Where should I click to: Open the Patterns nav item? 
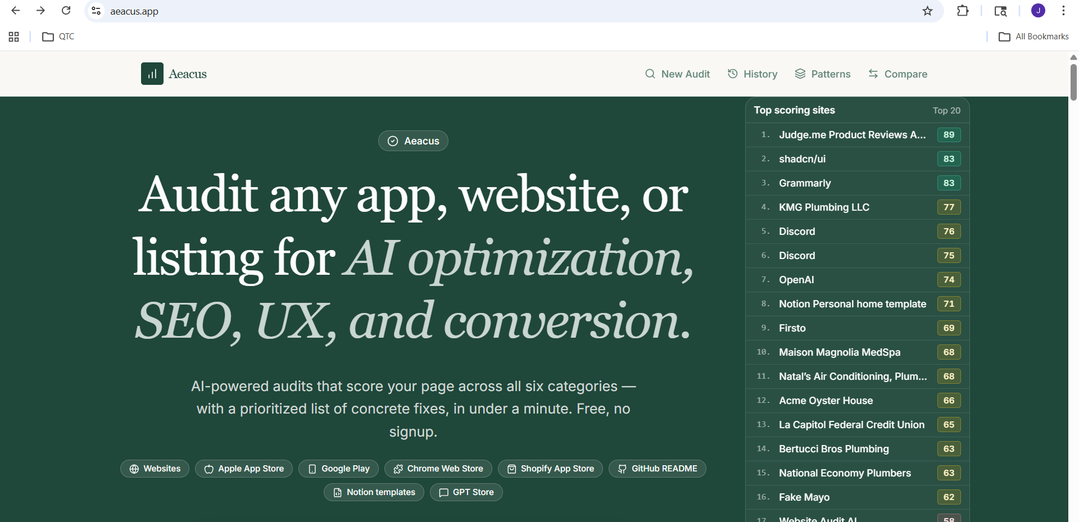pyautogui.click(x=823, y=74)
